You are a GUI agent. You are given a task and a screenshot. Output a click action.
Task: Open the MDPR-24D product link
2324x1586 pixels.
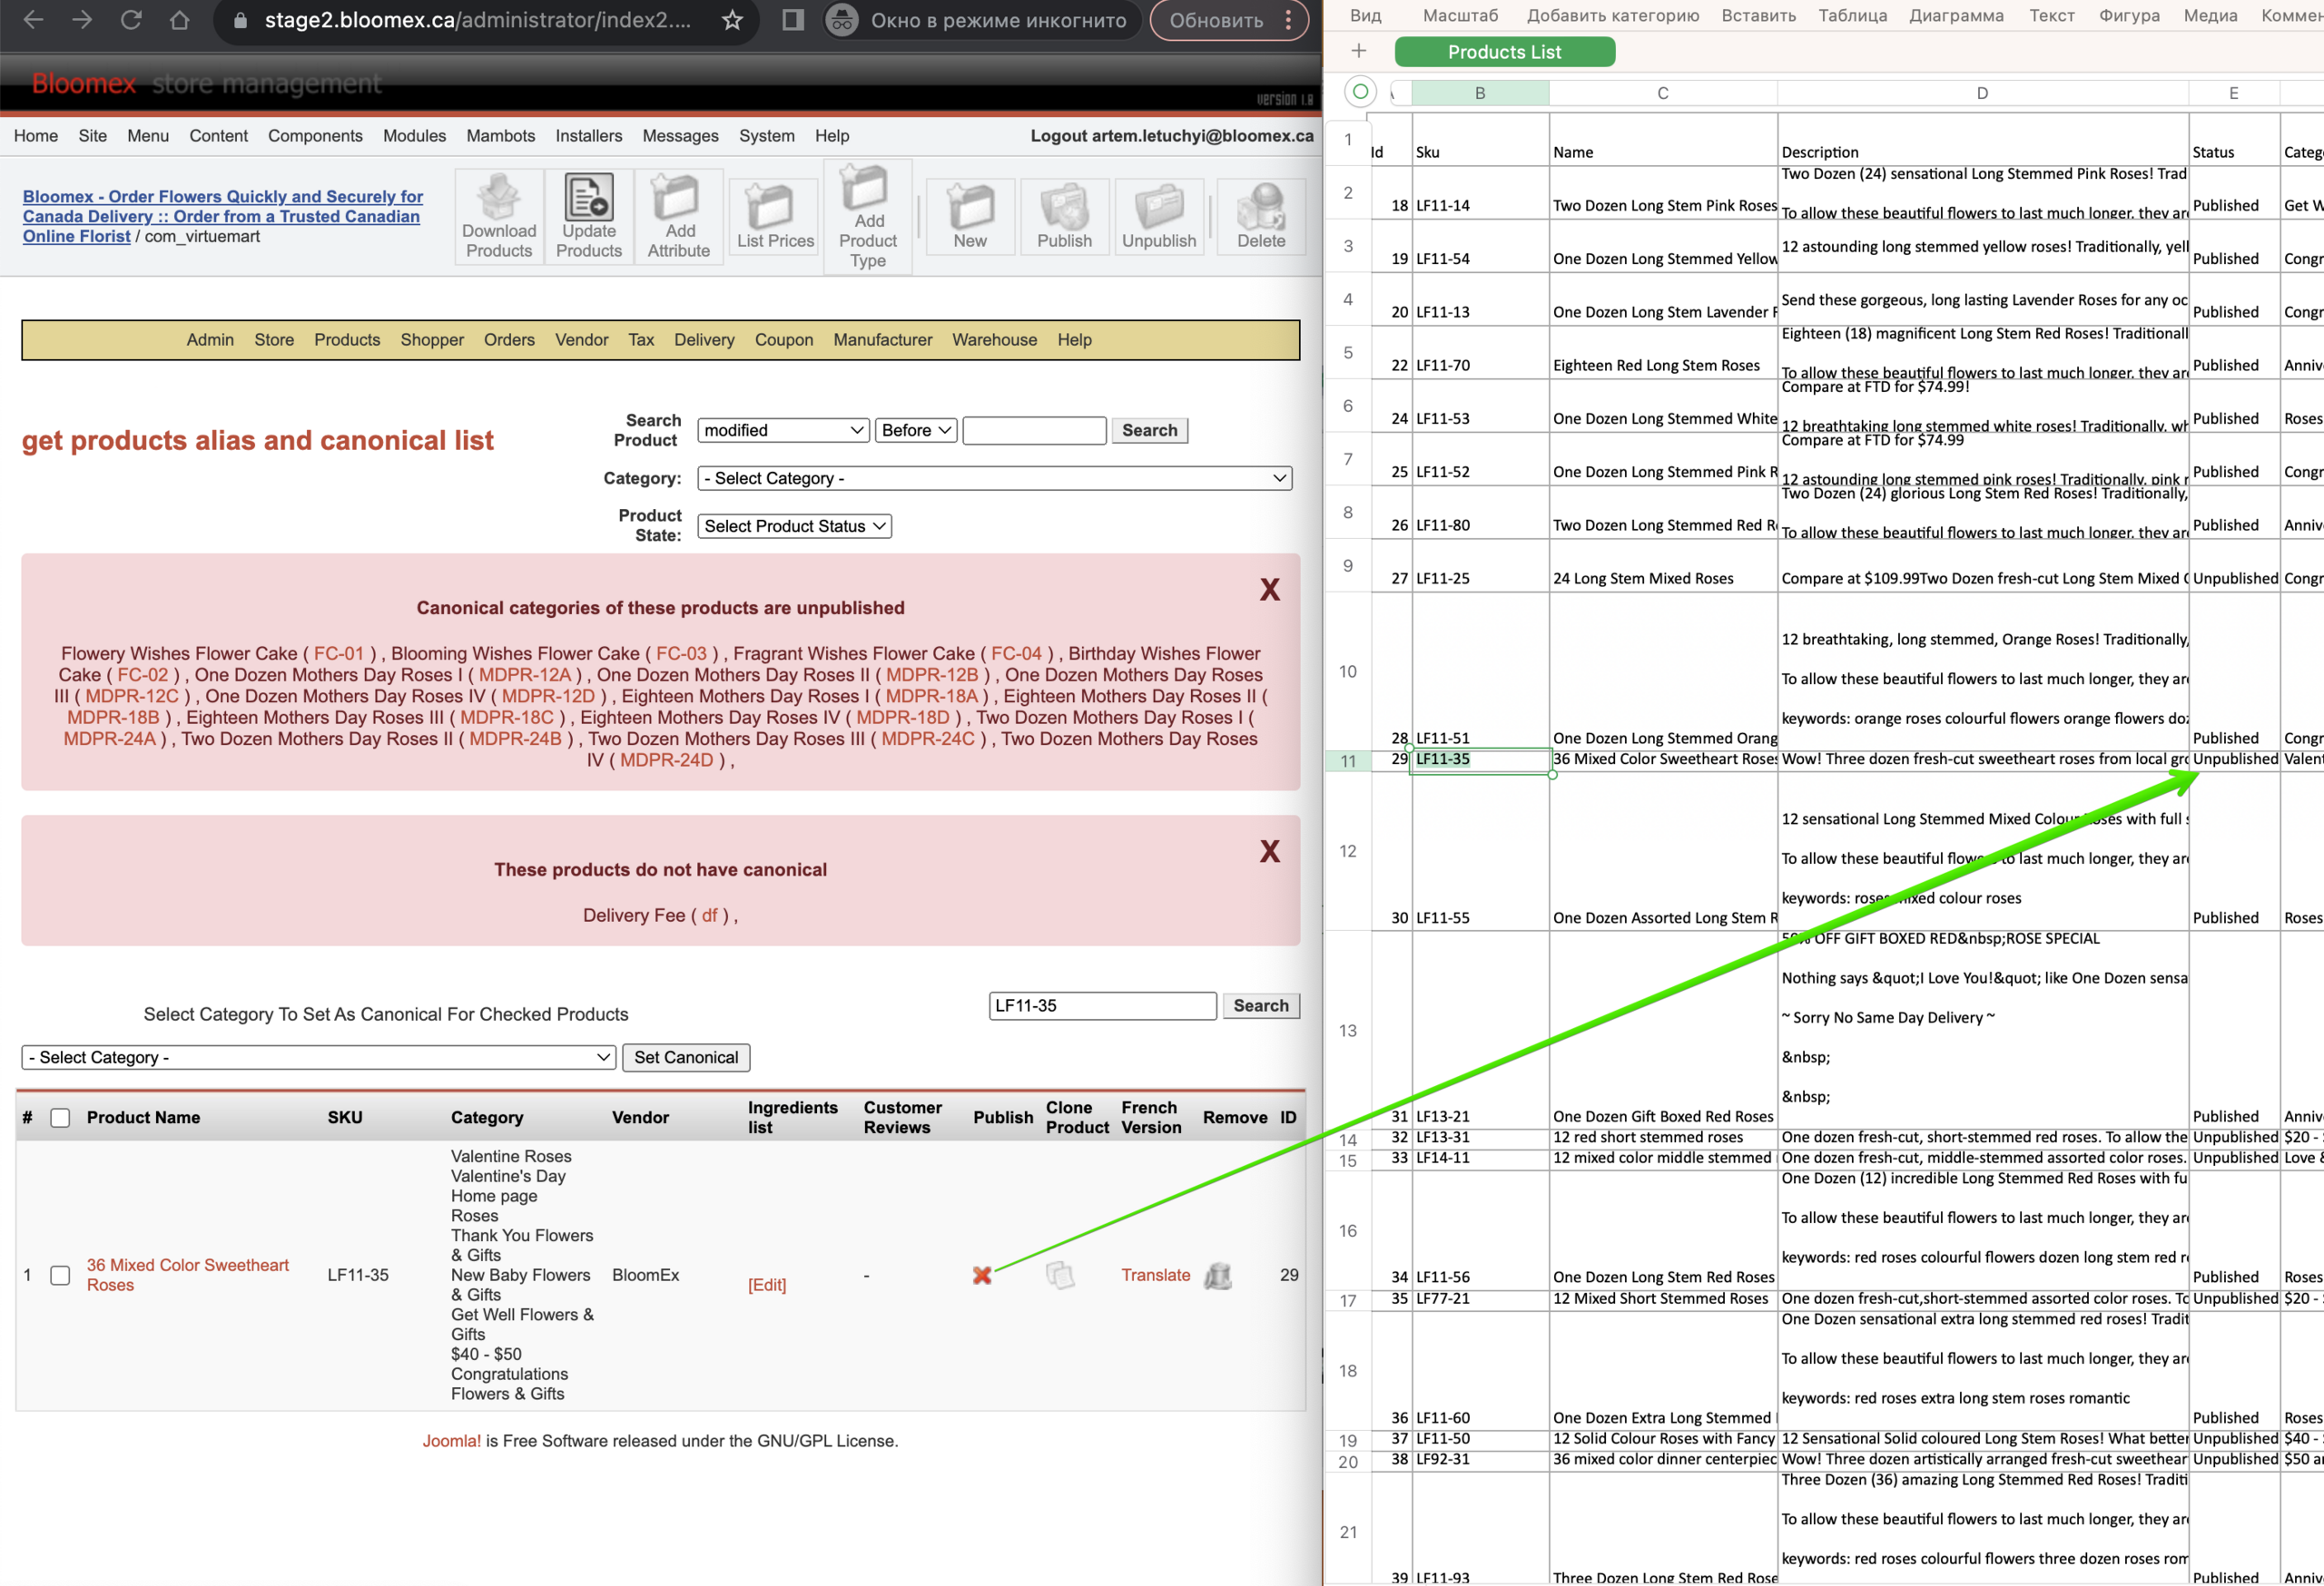pyautogui.click(x=667, y=759)
